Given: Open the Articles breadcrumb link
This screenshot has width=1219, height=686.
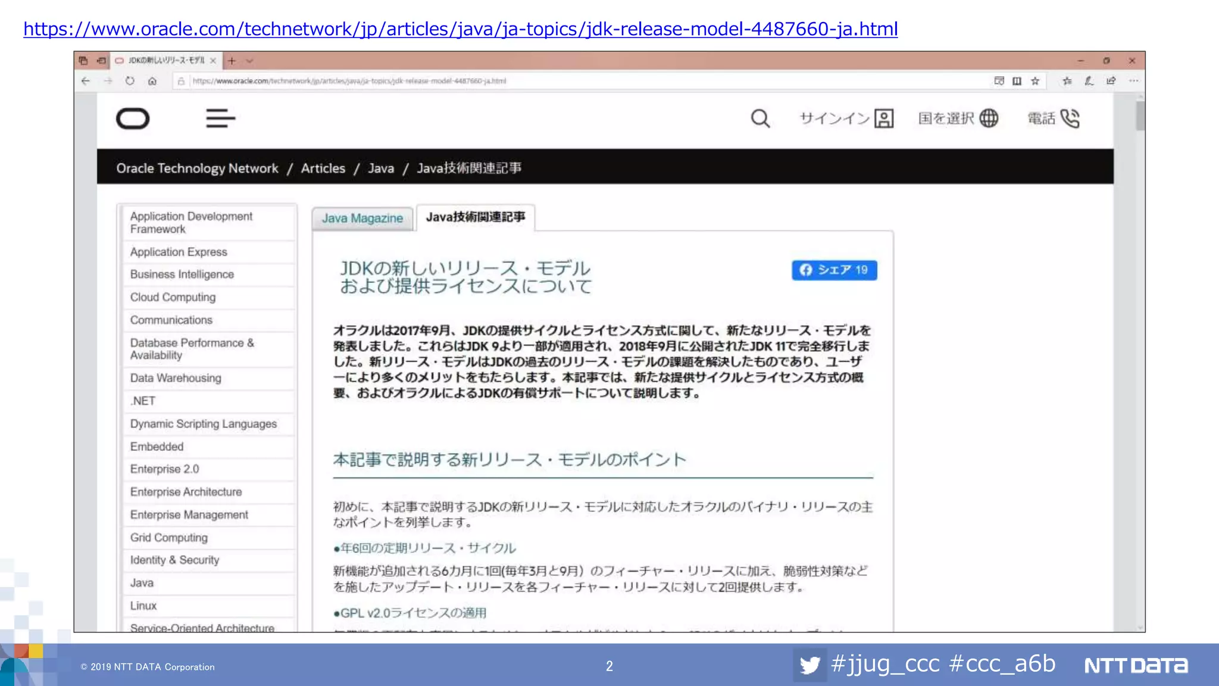Looking at the screenshot, I should (x=323, y=169).
